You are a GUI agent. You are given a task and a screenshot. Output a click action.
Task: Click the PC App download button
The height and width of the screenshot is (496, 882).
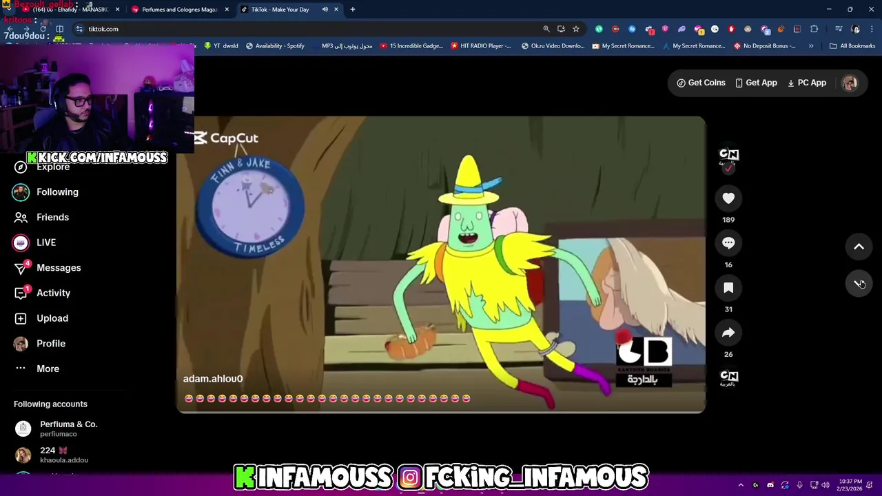[x=807, y=83]
